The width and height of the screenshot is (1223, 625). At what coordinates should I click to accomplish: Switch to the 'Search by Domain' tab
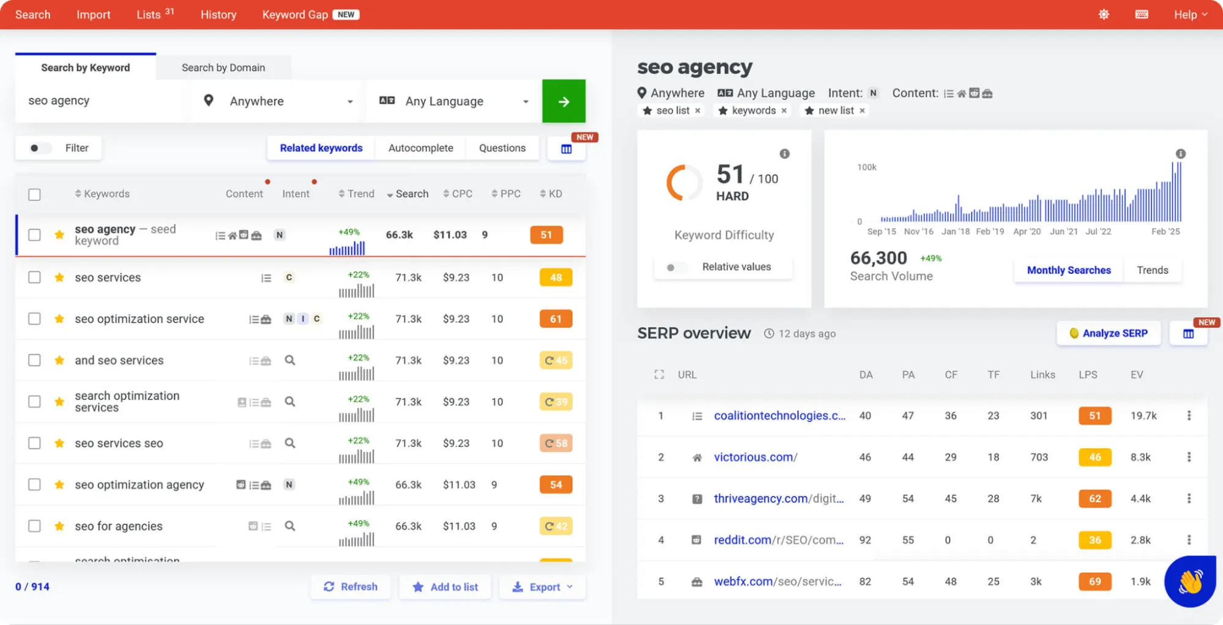(223, 67)
